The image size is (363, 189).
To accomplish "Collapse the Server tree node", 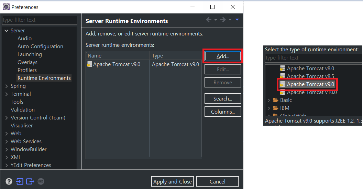I will click(x=7, y=31).
